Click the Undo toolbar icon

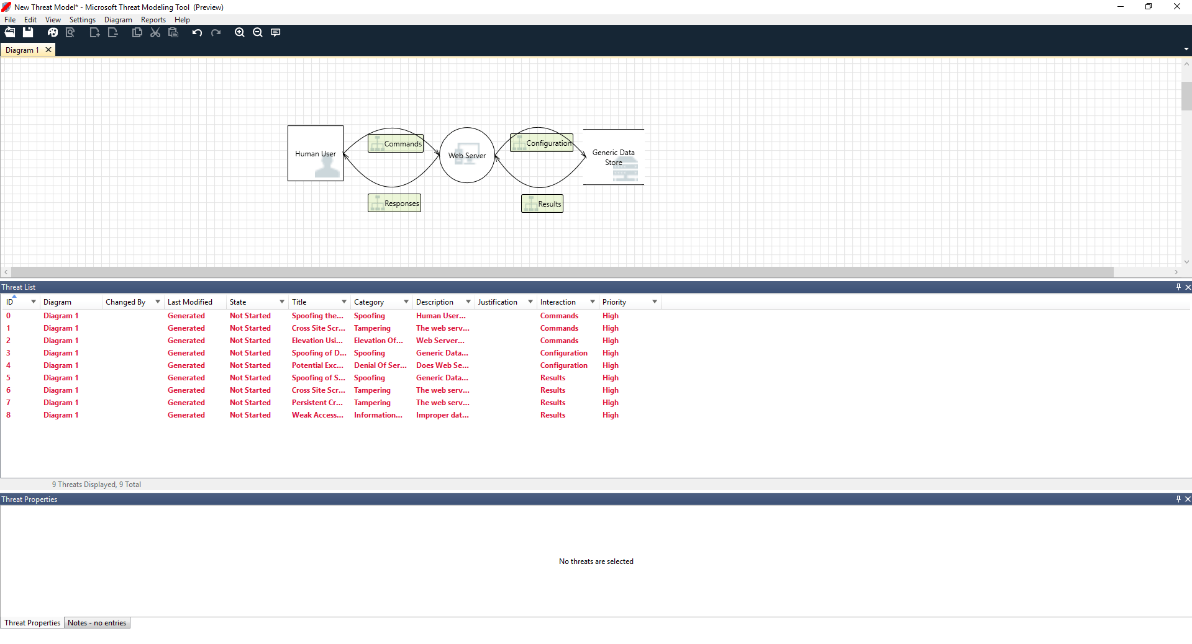tap(197, 32)
